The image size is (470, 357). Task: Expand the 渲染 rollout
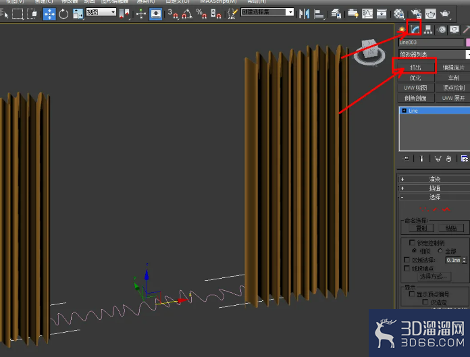434,179
